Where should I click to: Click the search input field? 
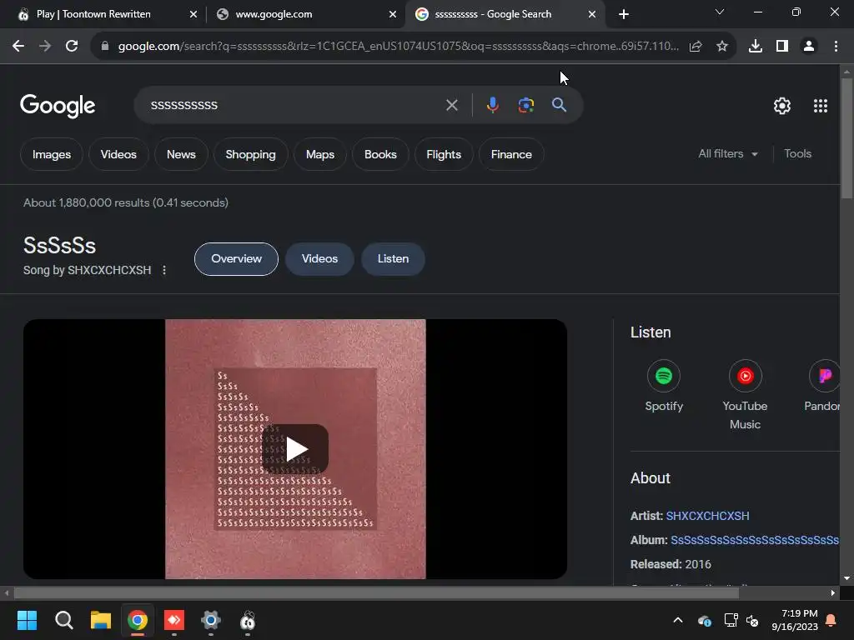click(294, 105)
